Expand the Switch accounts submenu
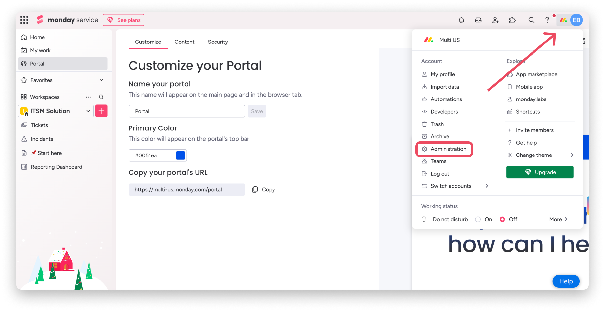Viewport: 605px width, 311px height. (x=487, y=186)
